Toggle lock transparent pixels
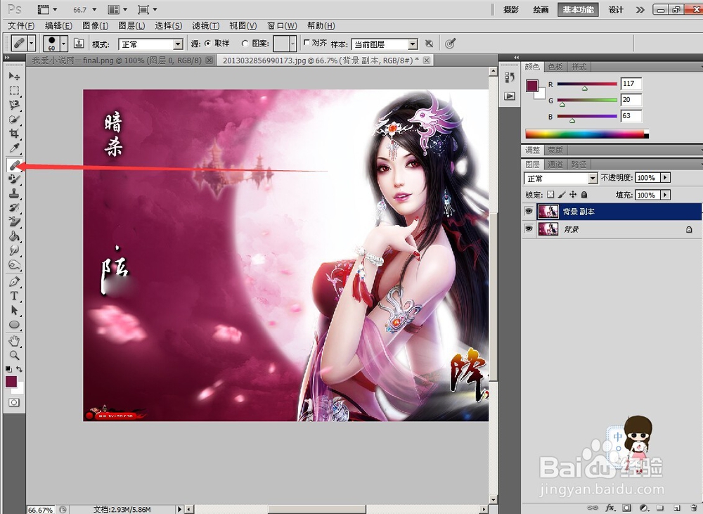 point(550,195)
